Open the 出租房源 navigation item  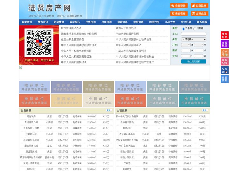107,22
